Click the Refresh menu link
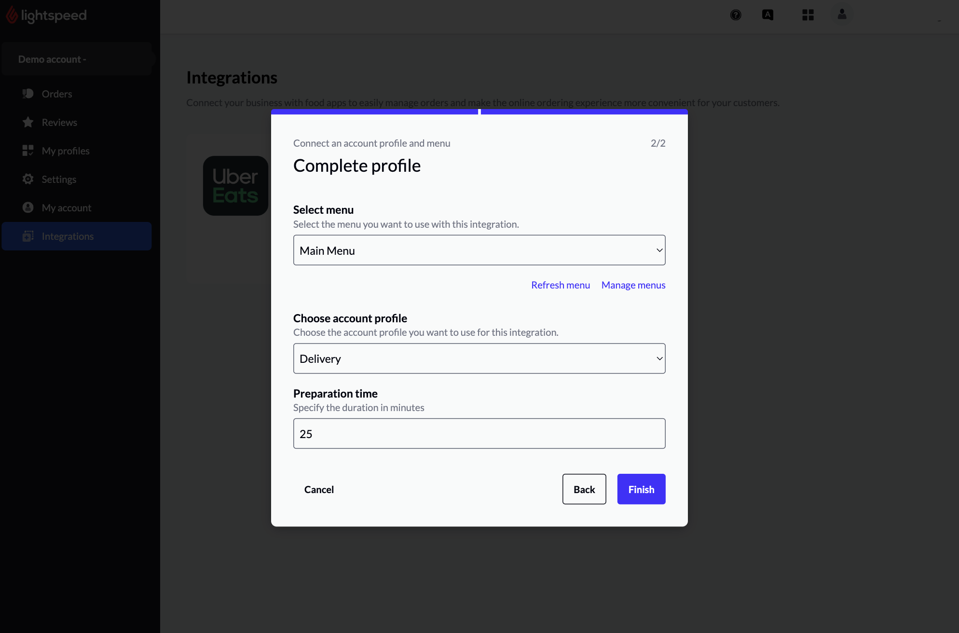 click(561, 285)
